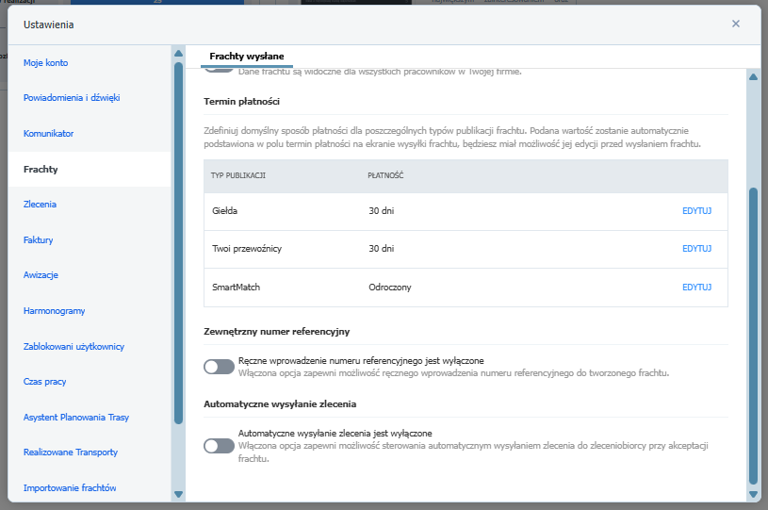Click content pane scroll up arrow
This screenshot has height=510, width=768.
[753, 77]
